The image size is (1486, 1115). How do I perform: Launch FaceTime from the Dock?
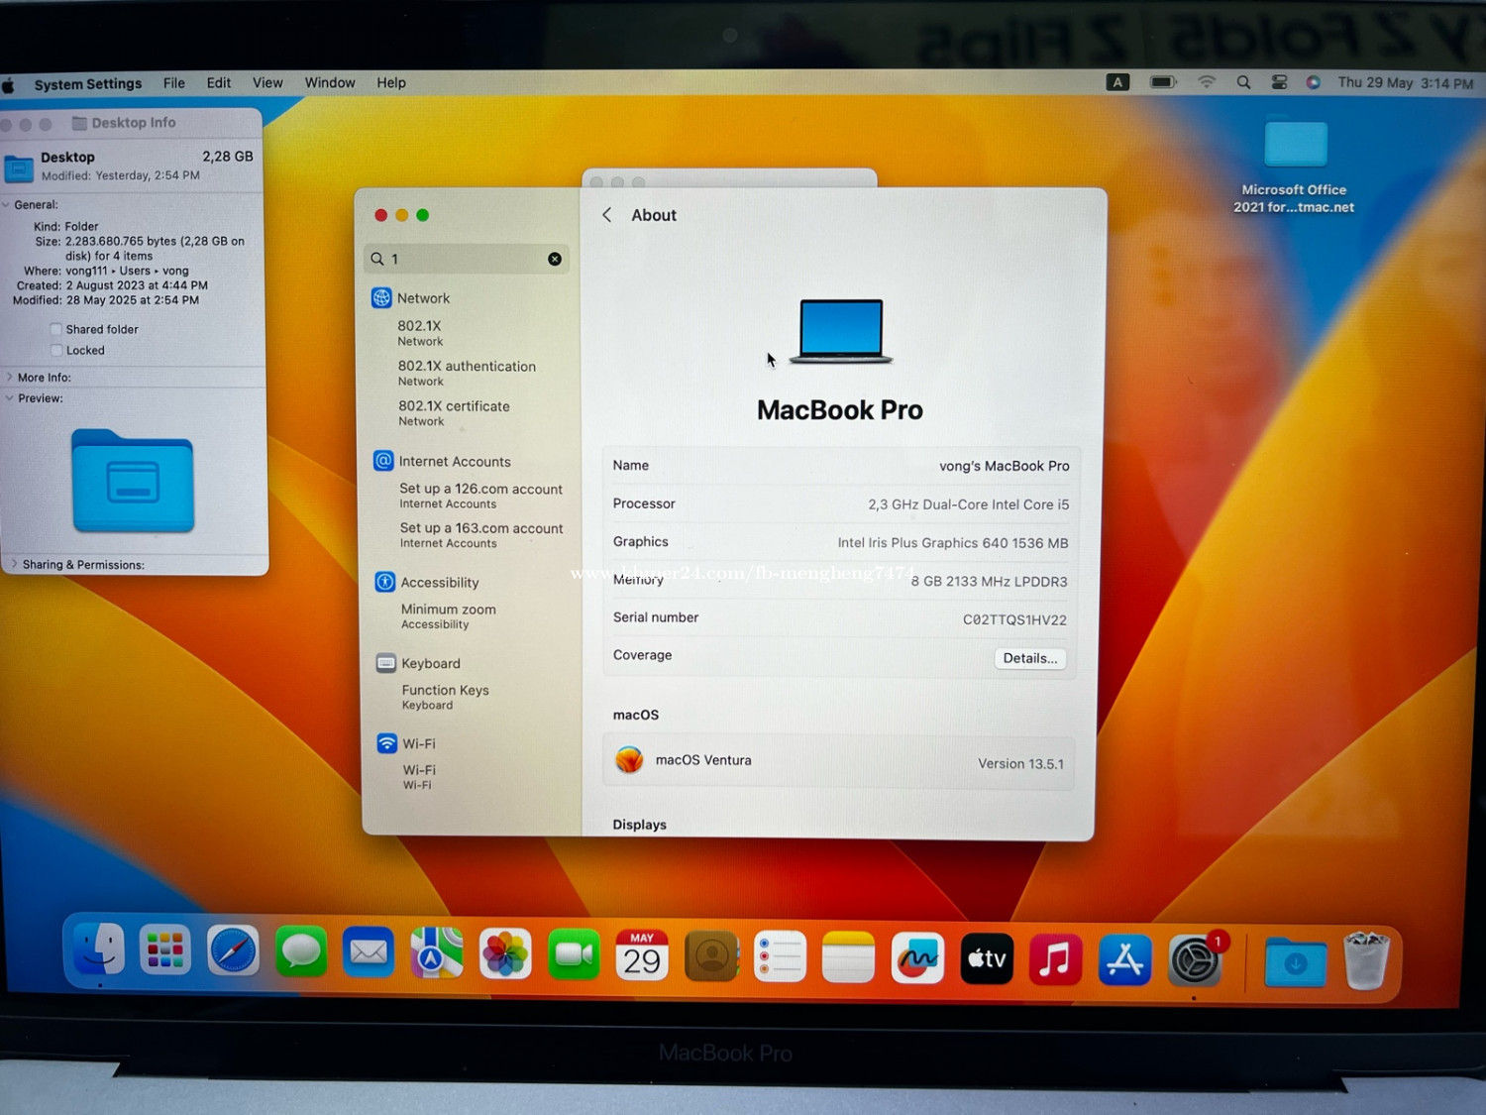pyautogui.click(x=574, y=955)
